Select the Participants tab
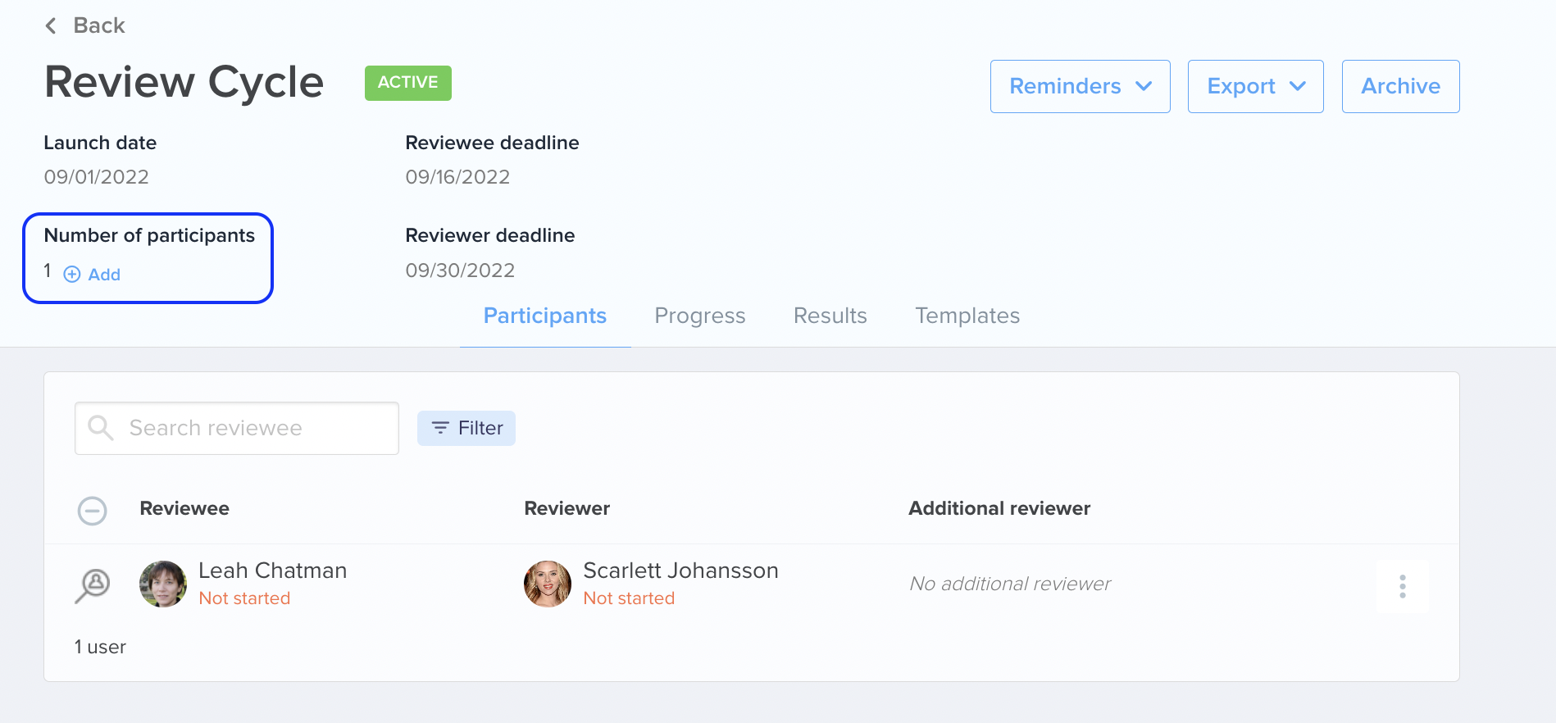This screenshot has width=1556, height=723. 545,316
